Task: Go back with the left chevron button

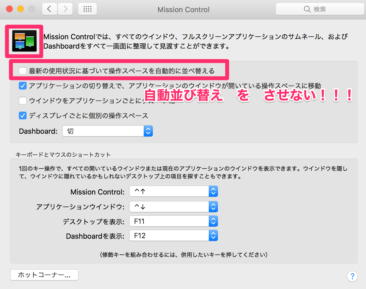Action: [50, 9]
